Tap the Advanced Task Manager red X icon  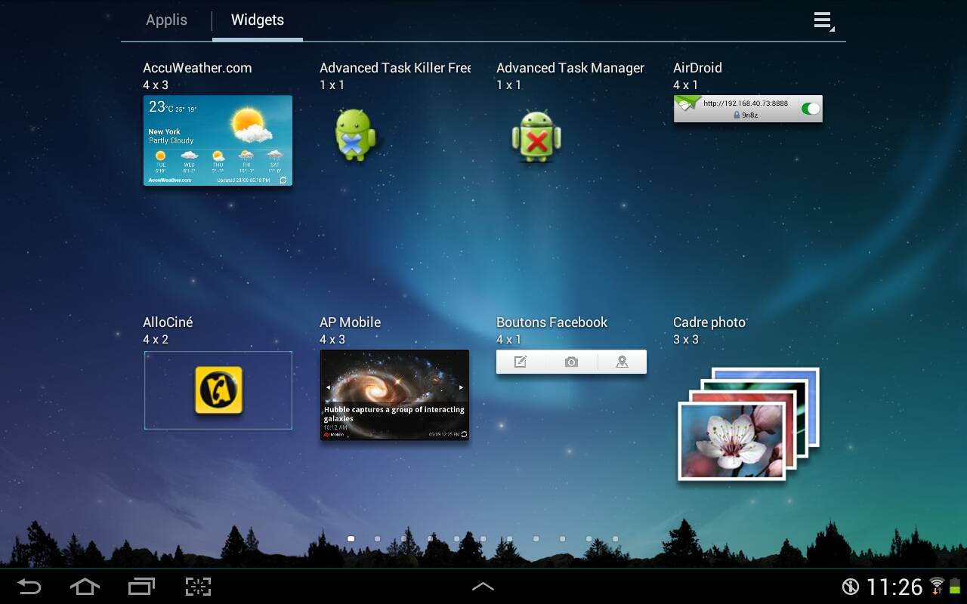[x=536, y=137]
